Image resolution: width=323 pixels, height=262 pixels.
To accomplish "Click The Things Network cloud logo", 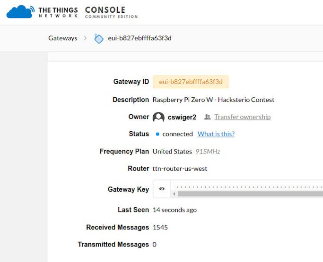I will click(x=20, y=12).
